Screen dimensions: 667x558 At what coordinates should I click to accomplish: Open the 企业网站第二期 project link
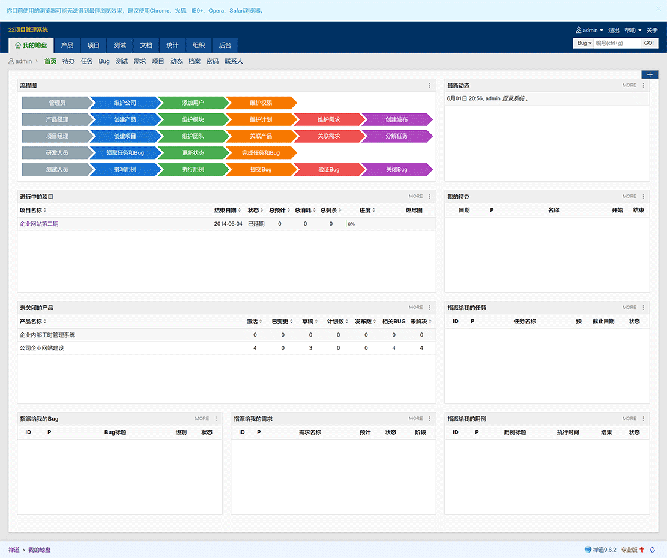click(39, 224)
